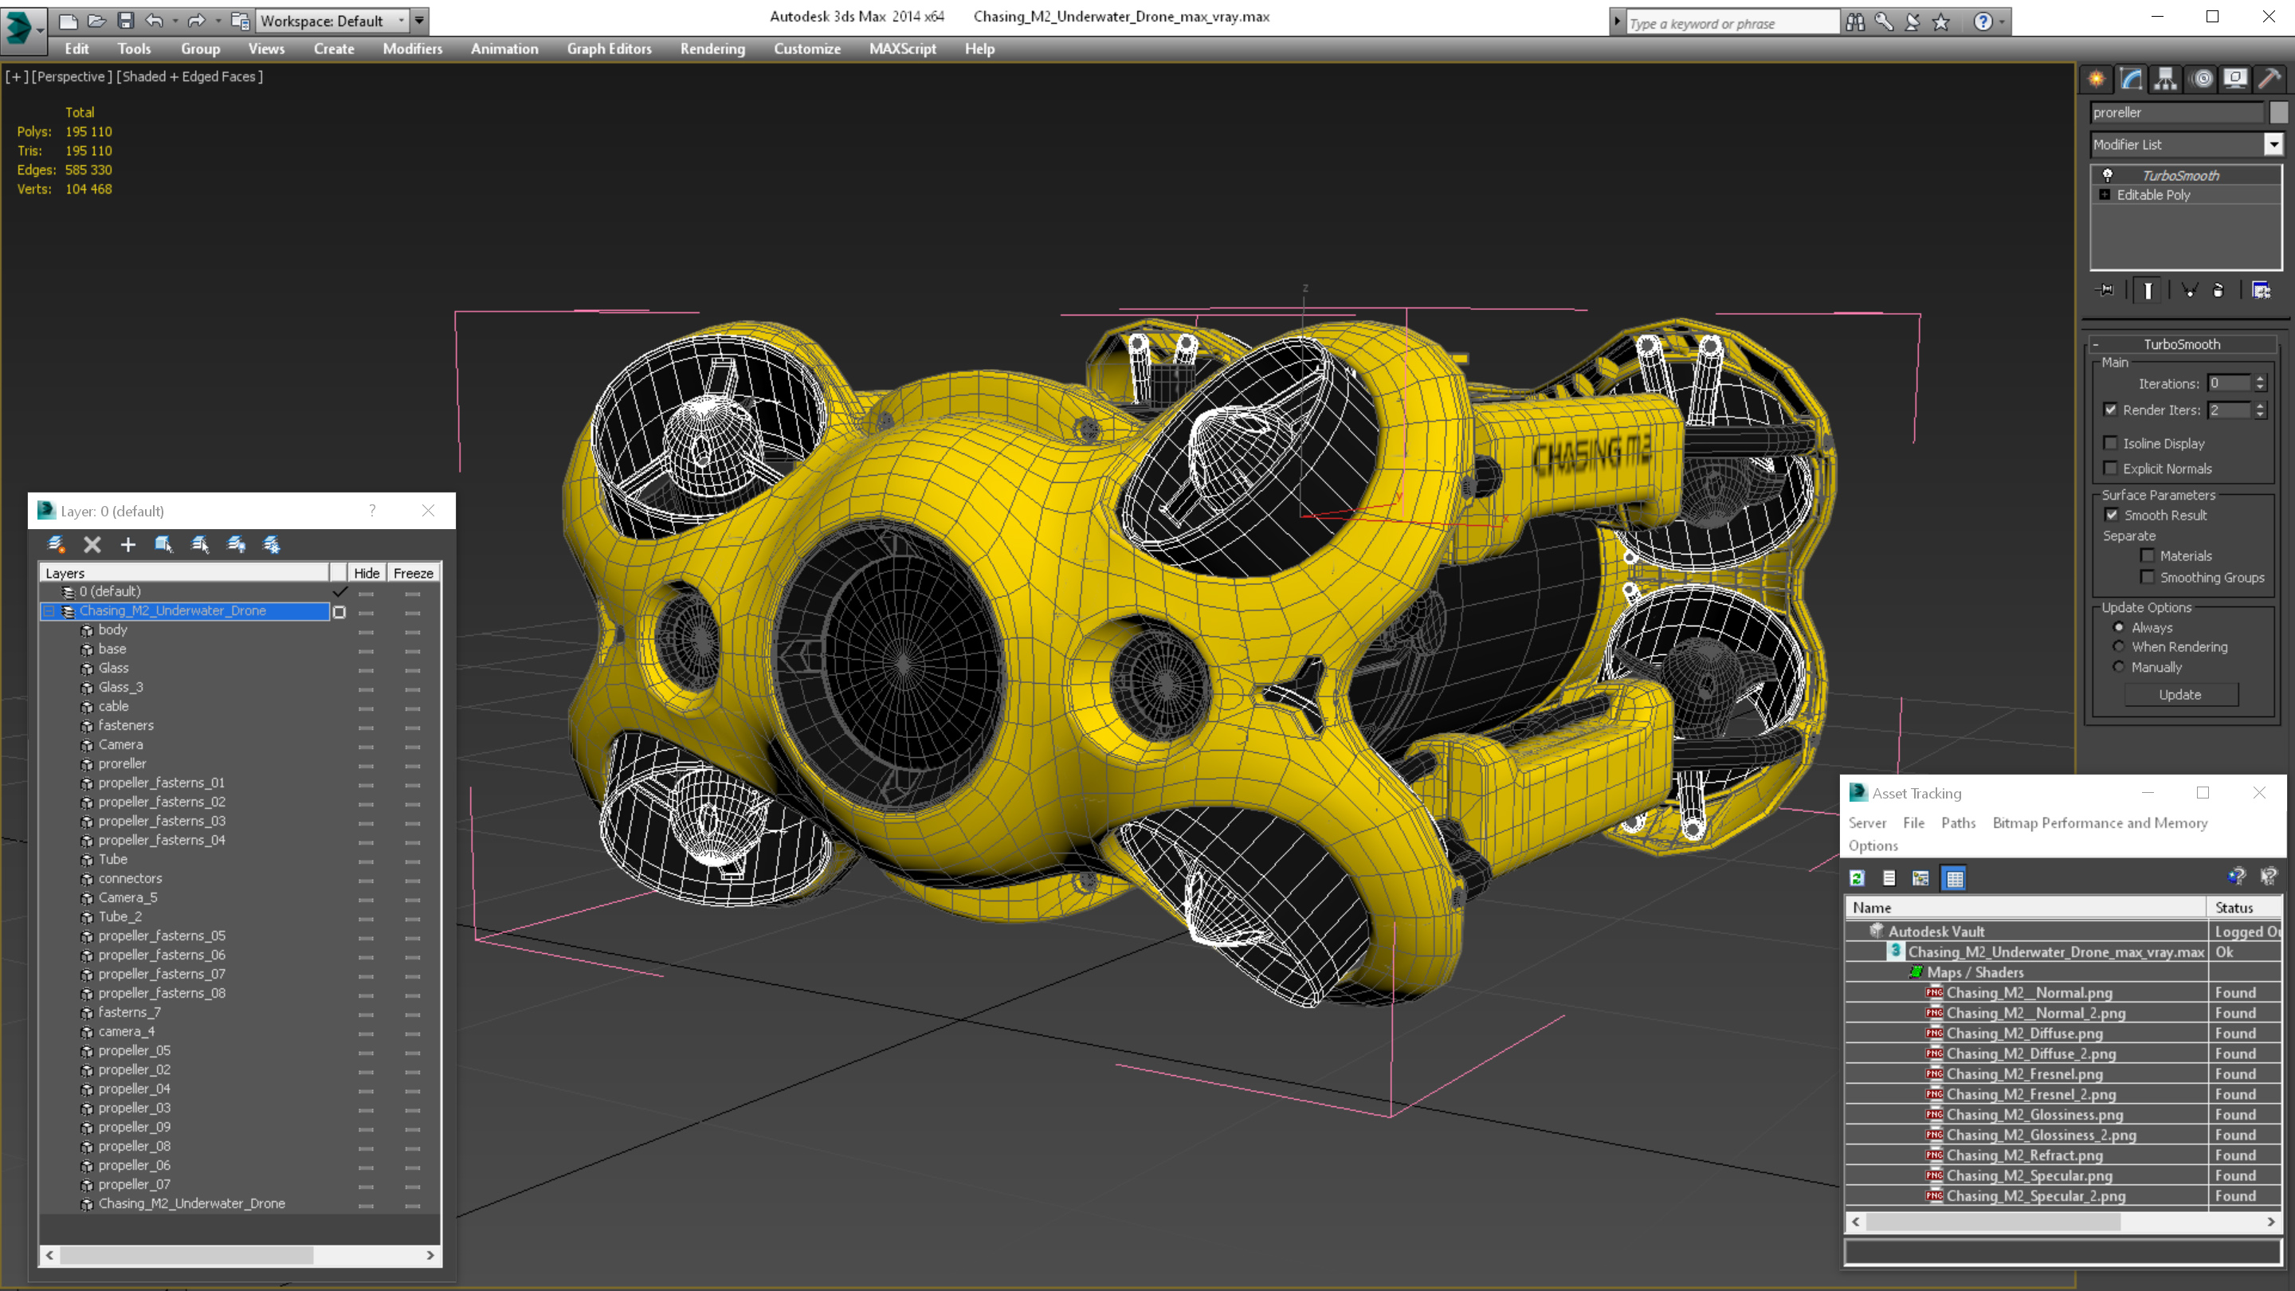Open Bitmap Performance and Memory menu
Viewport: 2295px width, 1291px height.
click(2100, 823)
